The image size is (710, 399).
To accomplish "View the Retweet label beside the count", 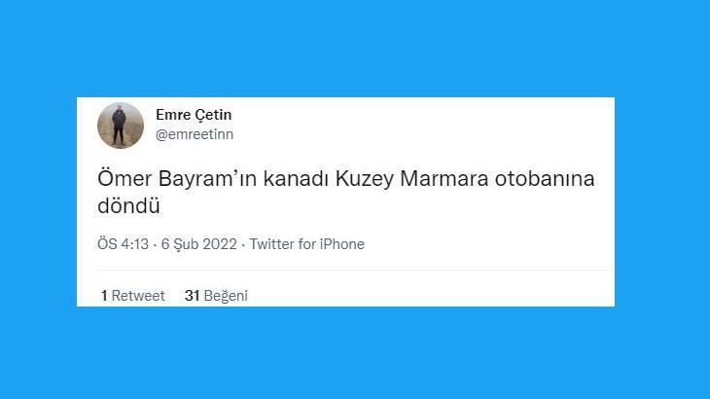I will pos(138,296).
